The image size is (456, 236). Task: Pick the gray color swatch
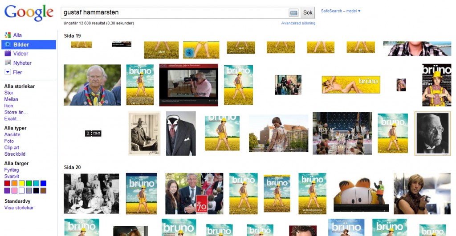click(29, 191)
